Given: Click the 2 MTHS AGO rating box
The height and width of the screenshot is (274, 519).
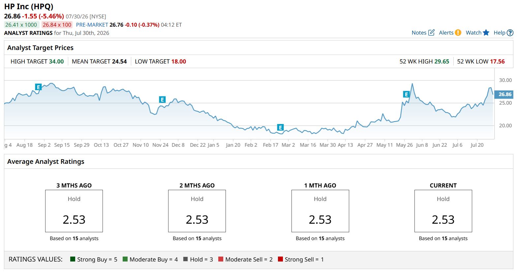Looking at the screenshot, I should coord(197,211).
